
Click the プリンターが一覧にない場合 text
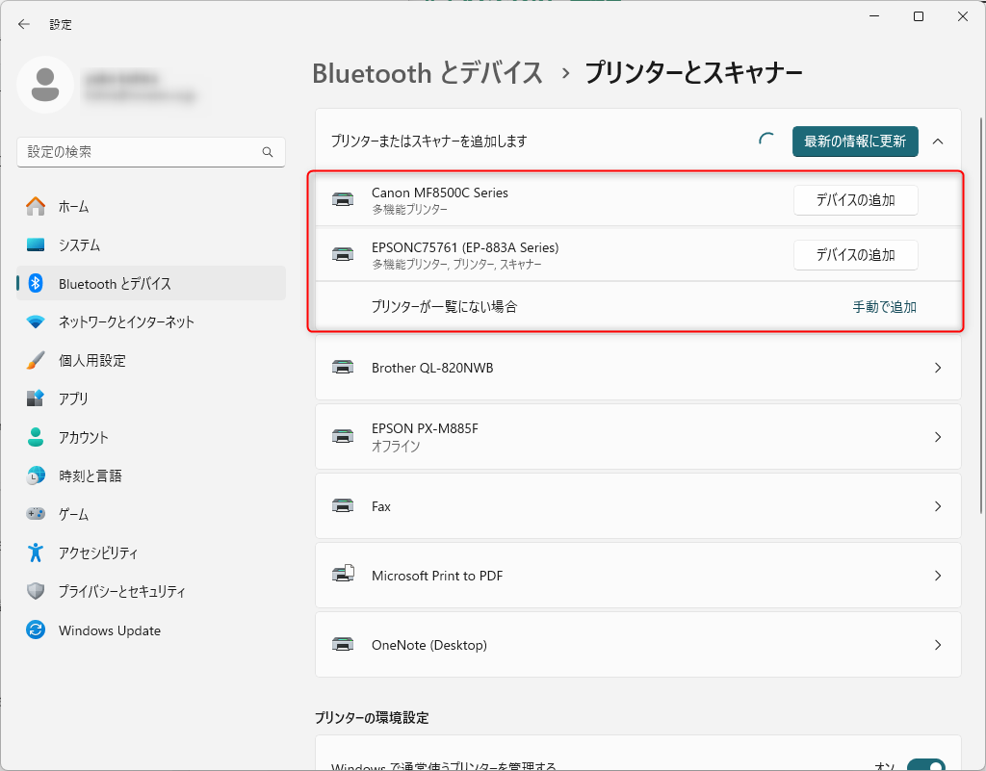point(444,307)
